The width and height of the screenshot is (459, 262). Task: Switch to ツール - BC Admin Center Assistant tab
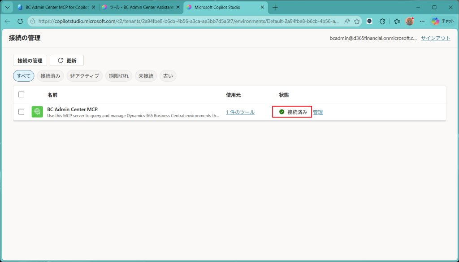141,7
